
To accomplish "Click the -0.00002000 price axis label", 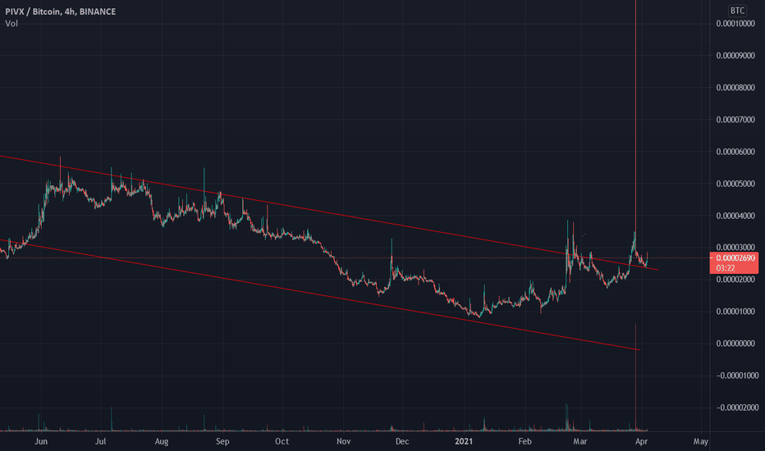I will (x=735, y=408).
